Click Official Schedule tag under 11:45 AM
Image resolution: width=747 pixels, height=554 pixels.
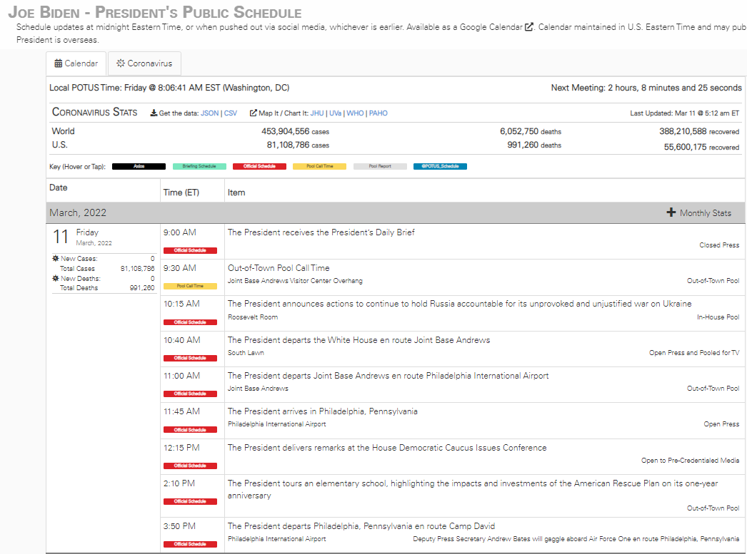tap(190, 430)
